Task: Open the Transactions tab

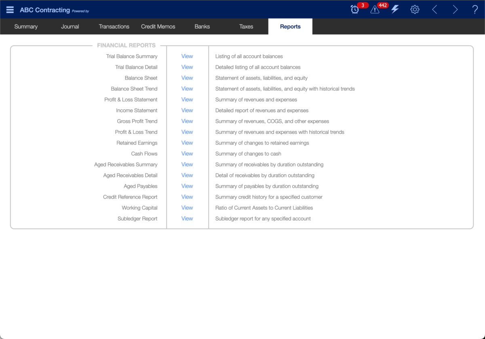Action: (x=114, y=27)
